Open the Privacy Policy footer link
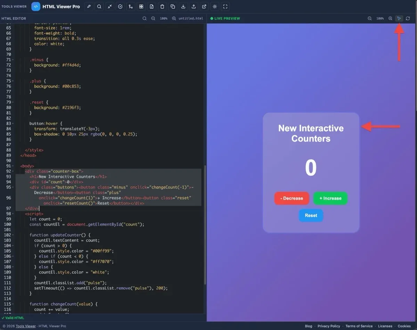417x330 pixels. 329,326
